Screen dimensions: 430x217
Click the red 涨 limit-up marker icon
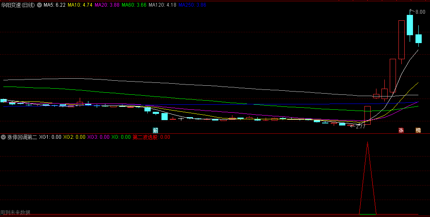(x=401, y=130)
